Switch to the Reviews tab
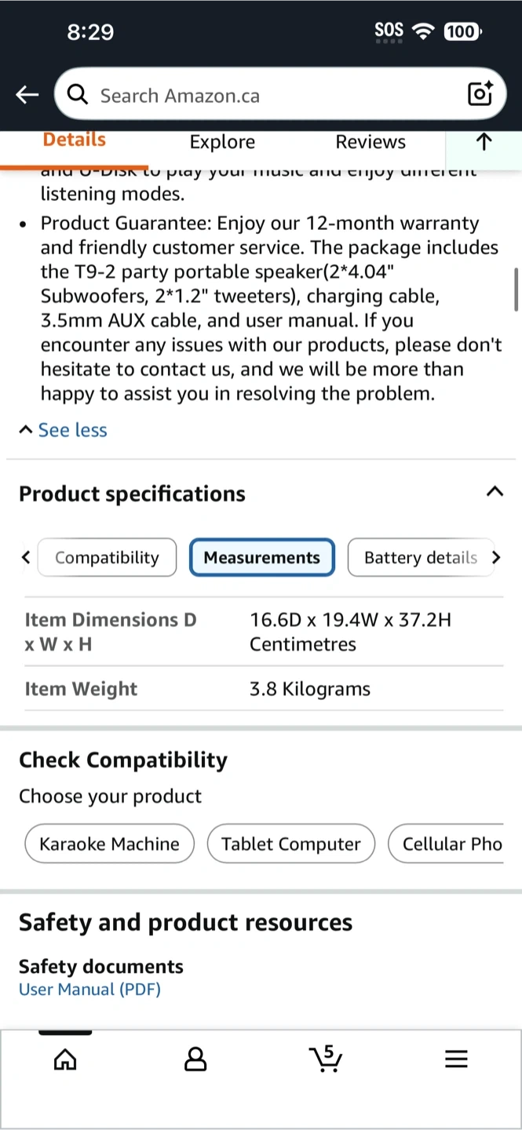Screen dimensions: 522x1130 coord(371,142)
